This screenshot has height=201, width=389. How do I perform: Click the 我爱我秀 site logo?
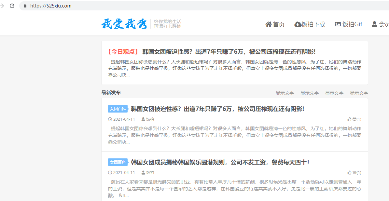[124, 24]
